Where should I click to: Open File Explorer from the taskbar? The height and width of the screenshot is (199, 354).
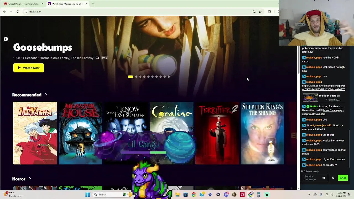[177, 195]
